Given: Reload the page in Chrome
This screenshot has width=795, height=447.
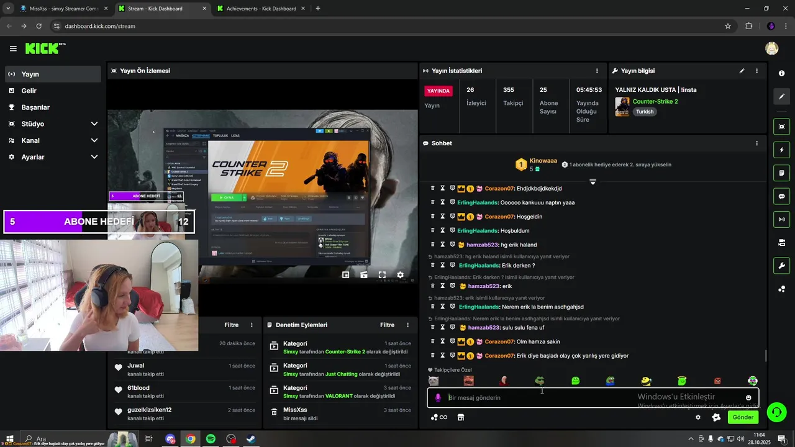Looking at the screenshot, I should click(x=39, y=26).
